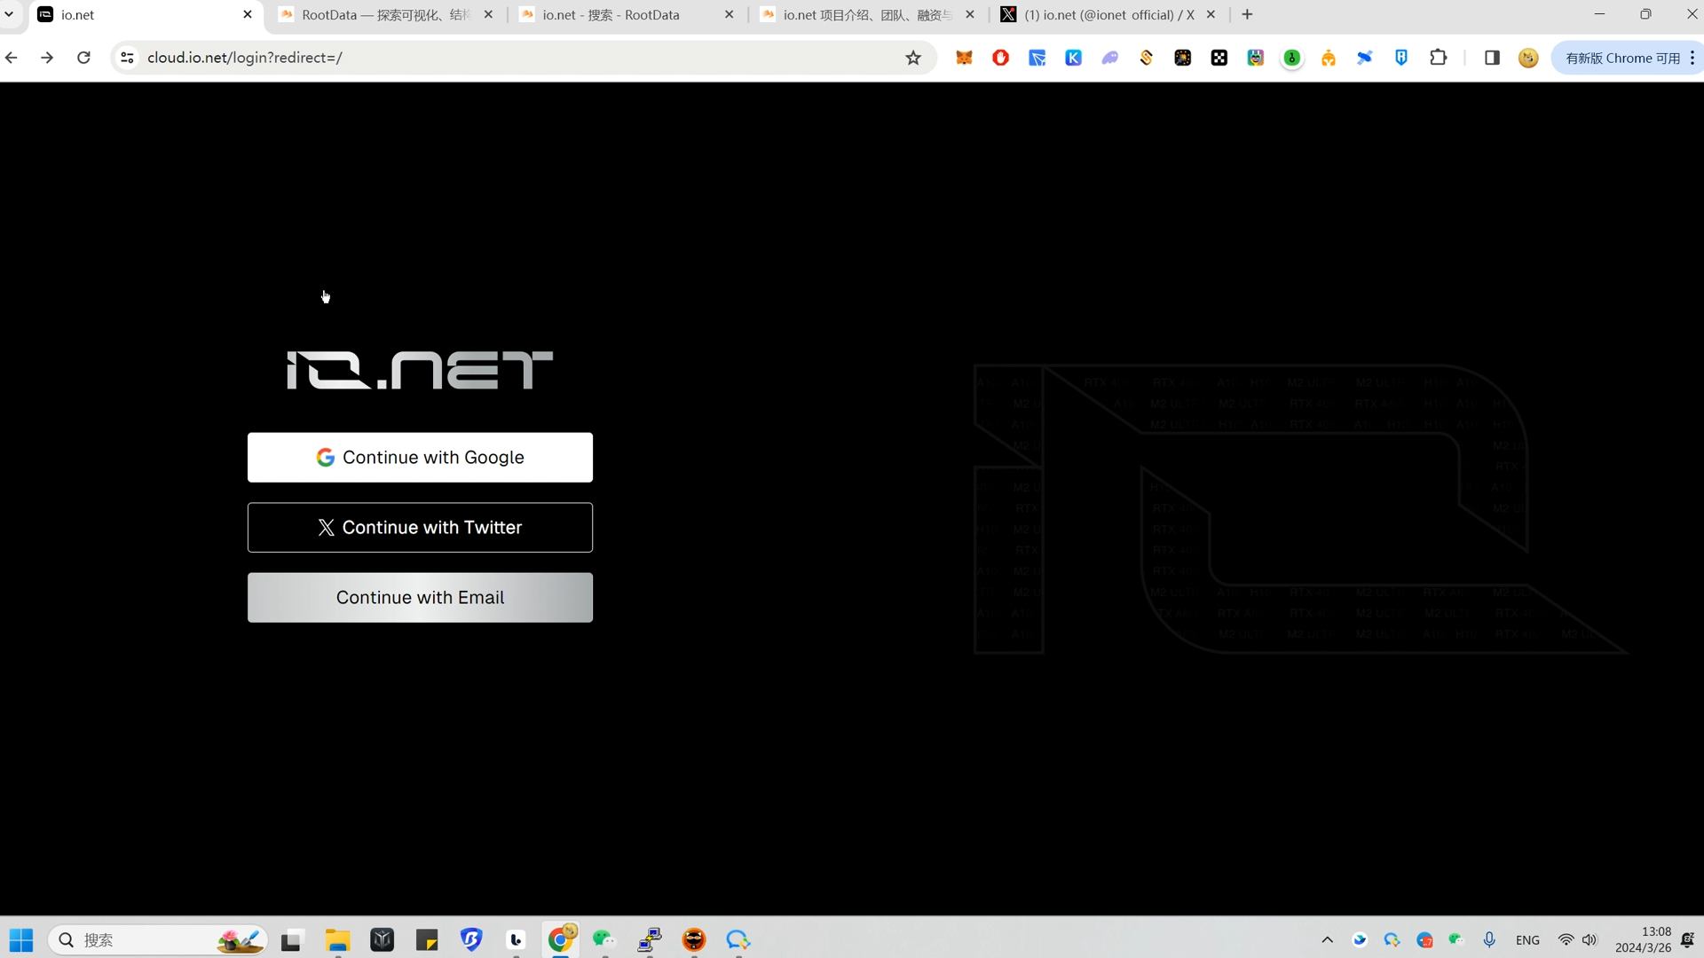Open a new browser tab
The image size is (1704, 958).
tap(1247, 15)
